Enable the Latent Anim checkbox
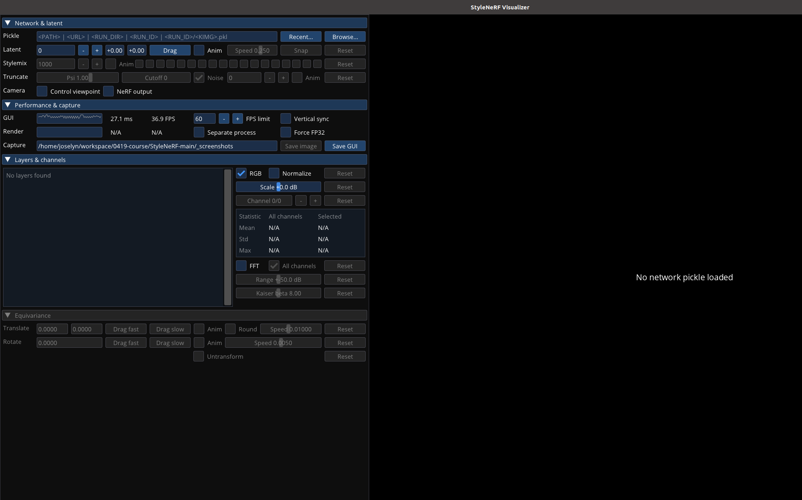The image size is (802, 500). pyautogui.click(x=199, y=50)
